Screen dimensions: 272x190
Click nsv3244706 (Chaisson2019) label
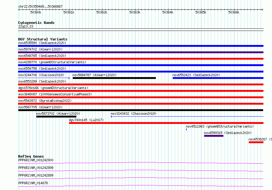click(41, 75)
